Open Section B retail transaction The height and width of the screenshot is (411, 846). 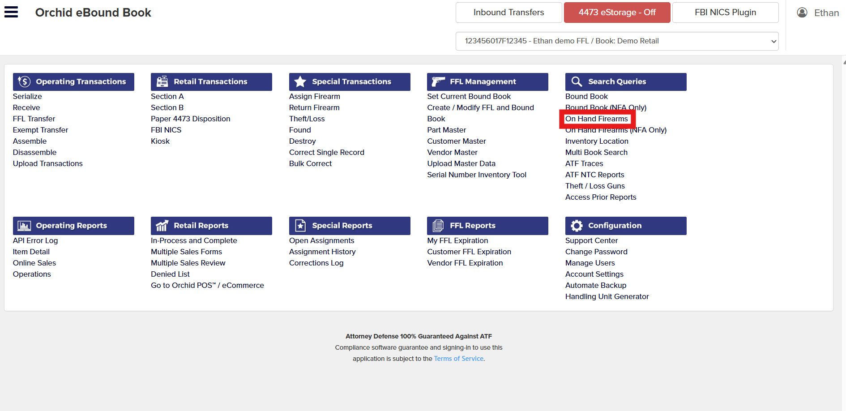pyautogui.click(x=167, y=107)
